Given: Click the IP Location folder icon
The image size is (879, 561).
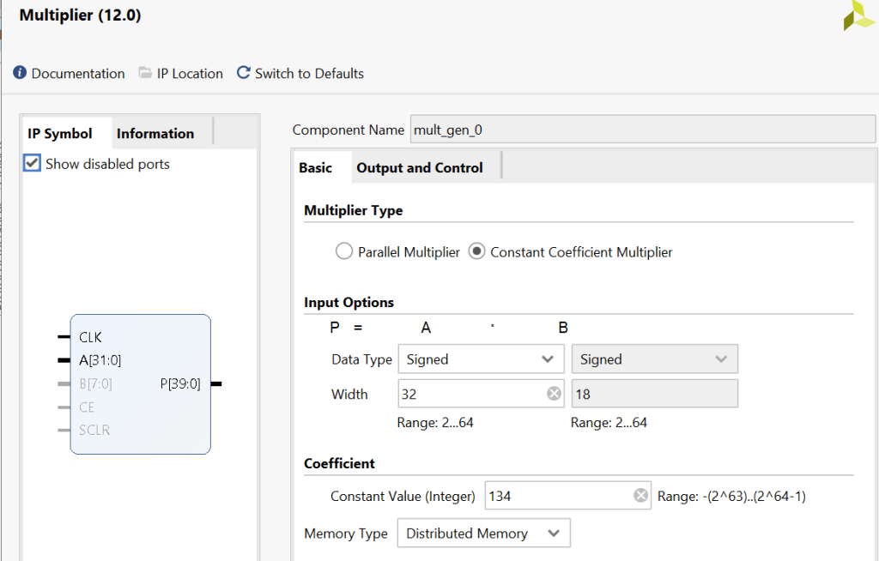Looking at the screenshot, I should point(145,73).
